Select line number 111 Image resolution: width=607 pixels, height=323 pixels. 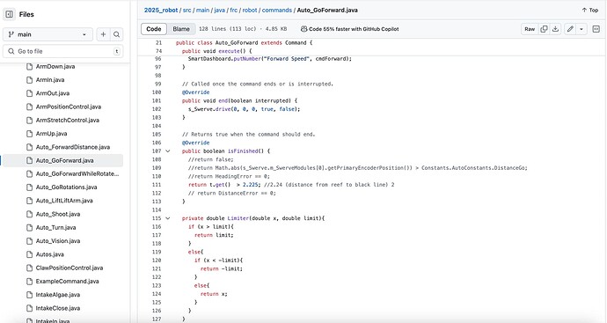coord(157,185)
